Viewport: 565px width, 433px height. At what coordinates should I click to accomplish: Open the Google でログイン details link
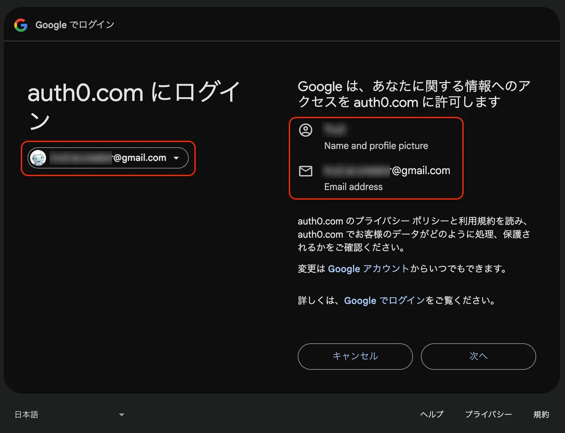[385, 300]
